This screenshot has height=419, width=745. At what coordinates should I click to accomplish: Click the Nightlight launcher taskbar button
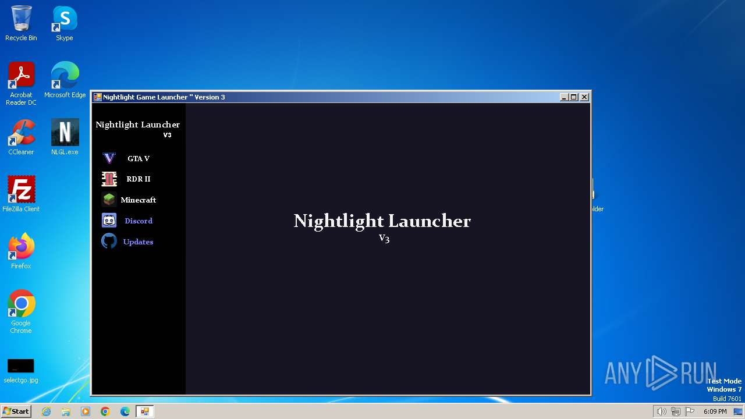tap(144, 411)
